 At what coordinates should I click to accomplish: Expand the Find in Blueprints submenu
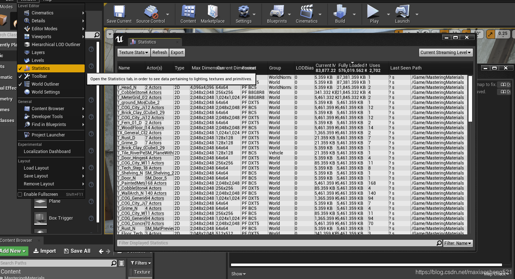(51, 125)
